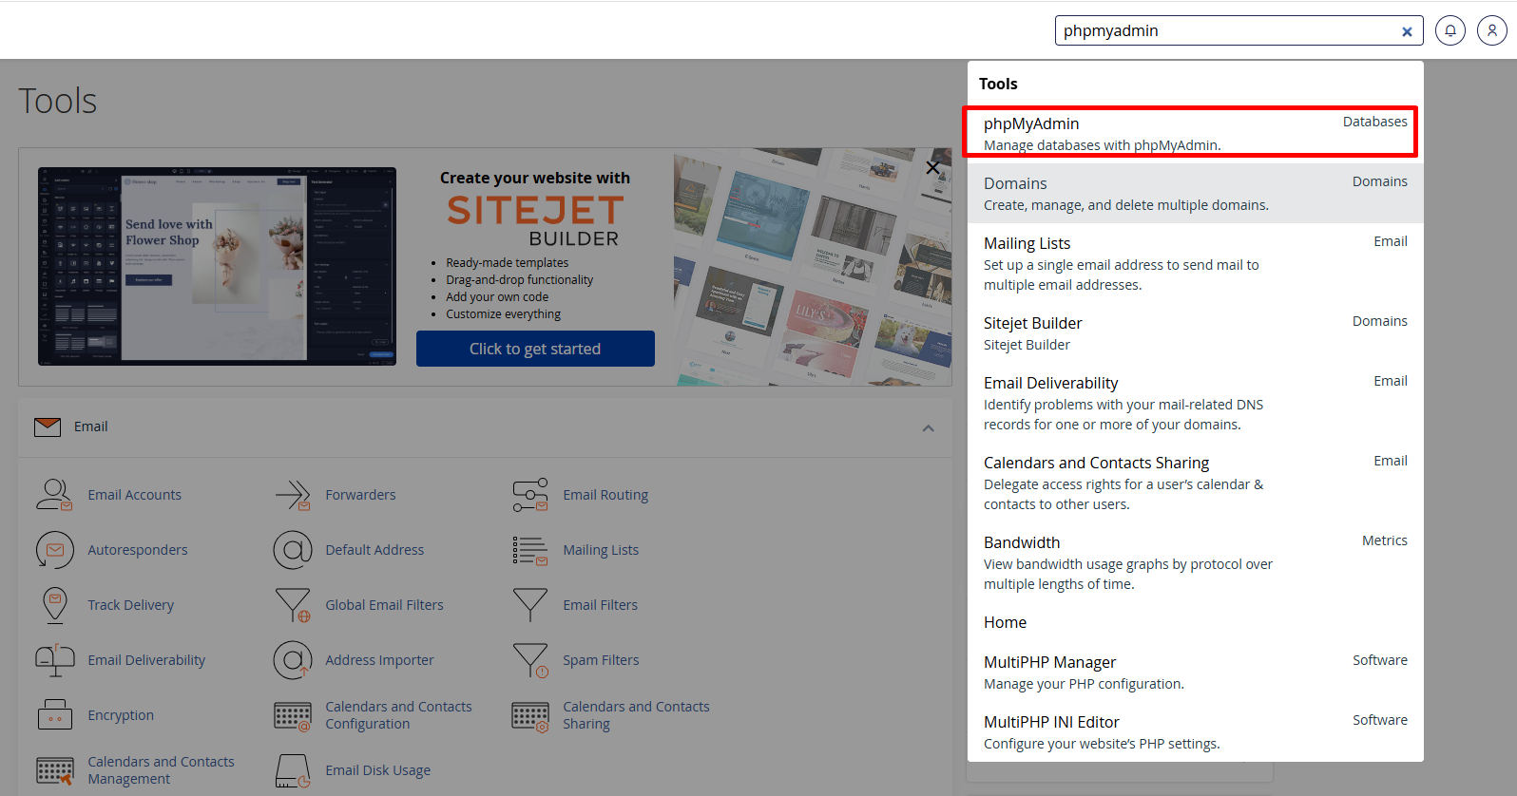Click into the phpmyadmin search field
The image size is (1517, 796).
pyautogui.click(x=1224, y=30)
